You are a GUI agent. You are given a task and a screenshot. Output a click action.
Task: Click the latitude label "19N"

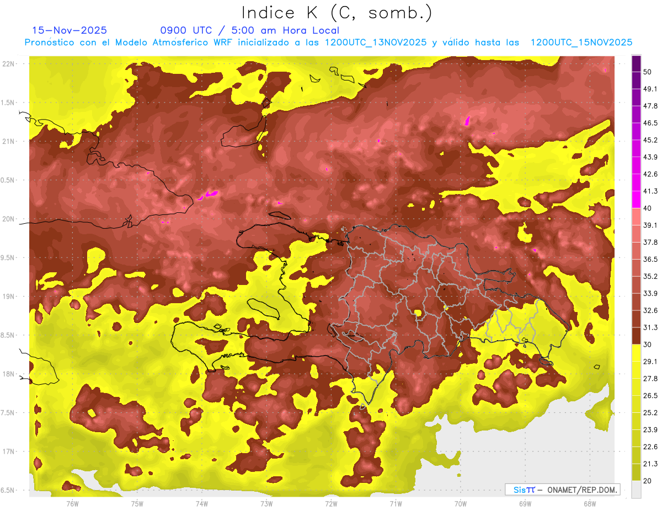point(9,297)
